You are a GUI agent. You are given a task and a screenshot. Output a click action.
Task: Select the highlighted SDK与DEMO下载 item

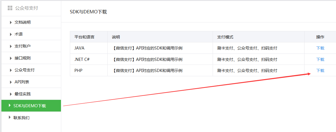coord(31,106)
